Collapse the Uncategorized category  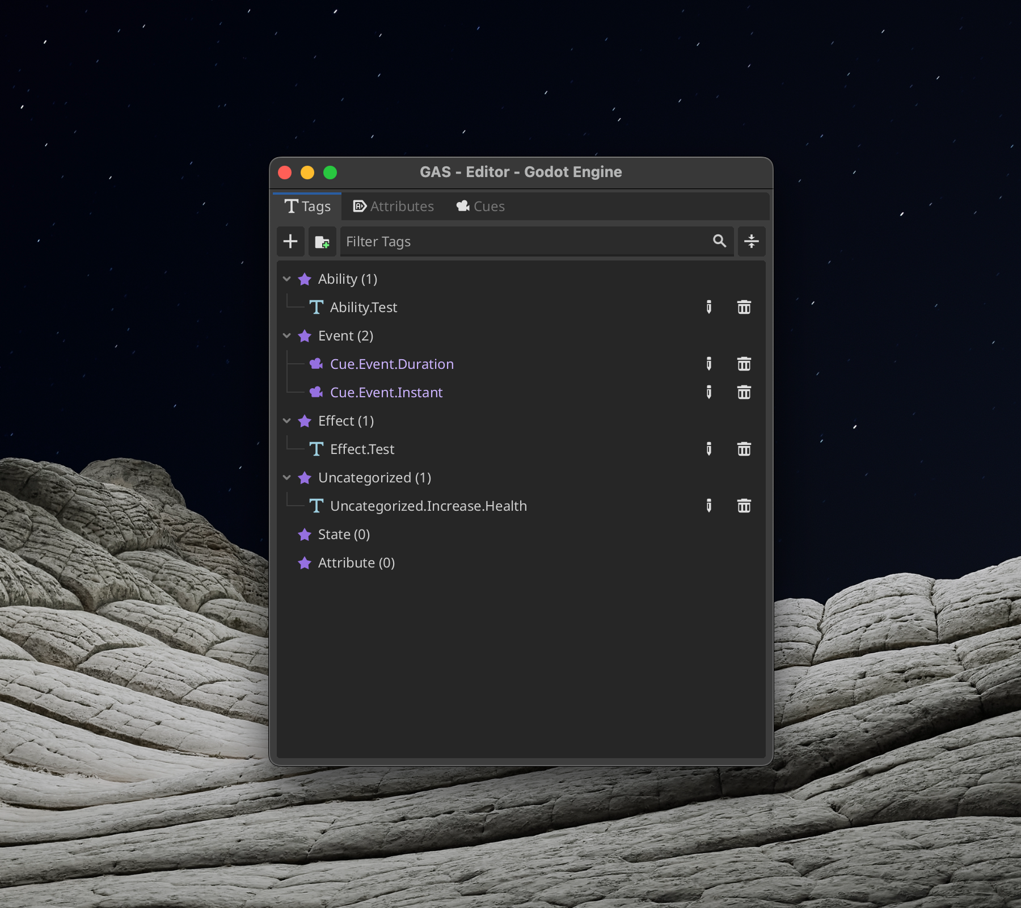[x=287, y=477]
